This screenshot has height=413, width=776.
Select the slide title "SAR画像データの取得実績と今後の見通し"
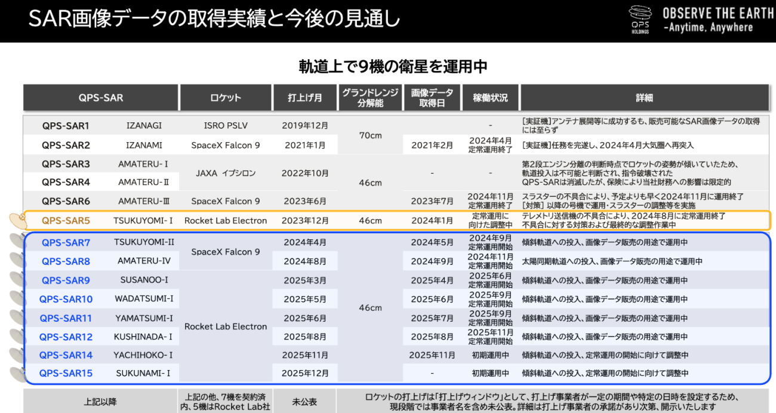[214, 19]
